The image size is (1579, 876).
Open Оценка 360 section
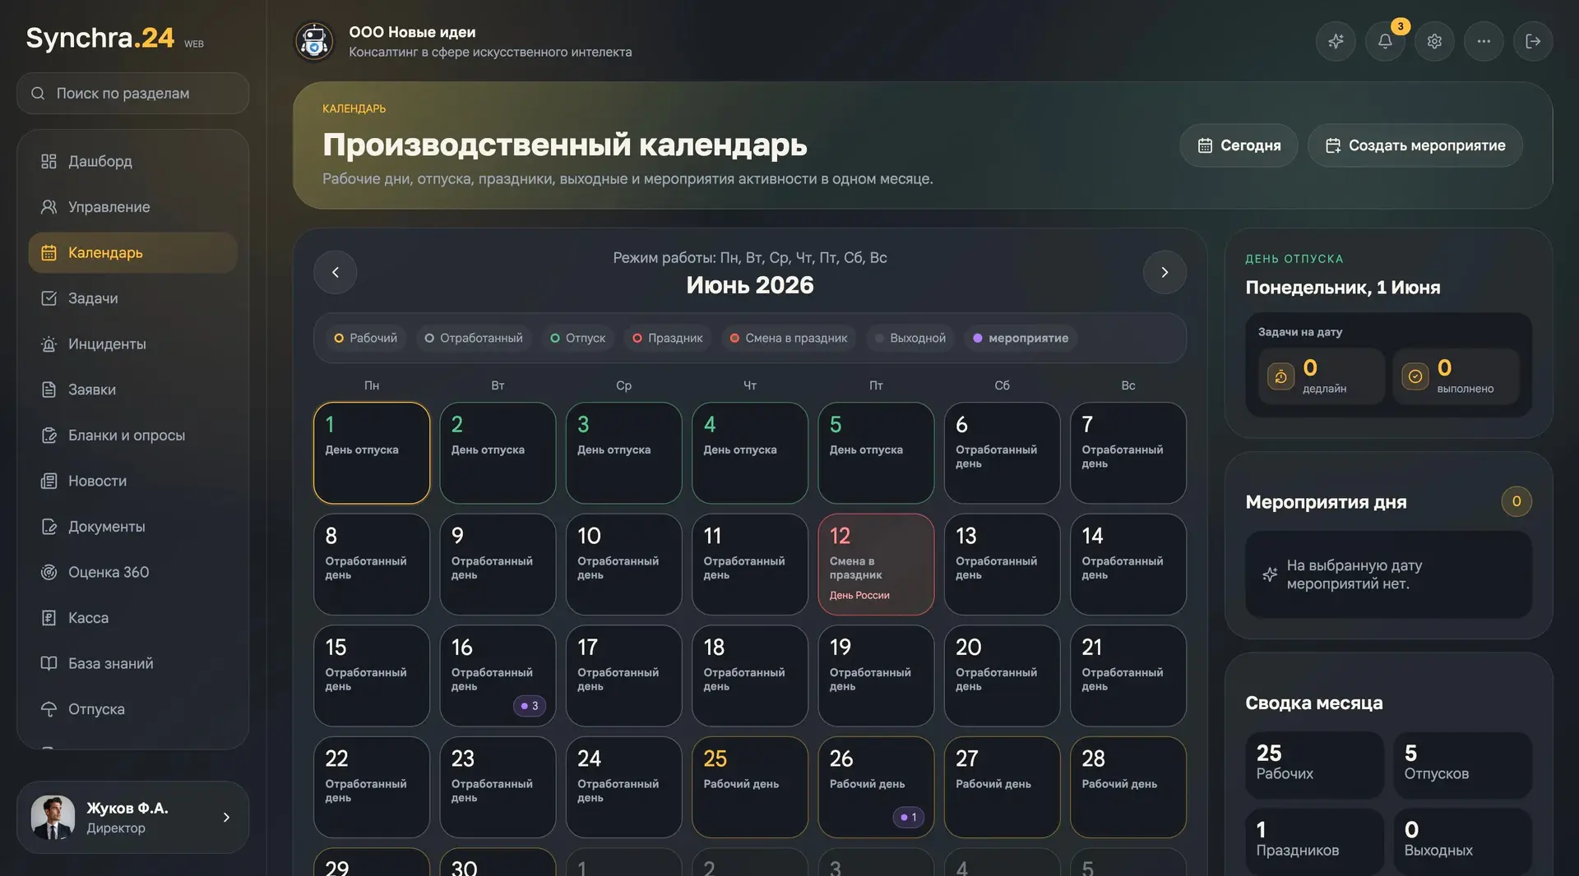click(x=133, y=572)
